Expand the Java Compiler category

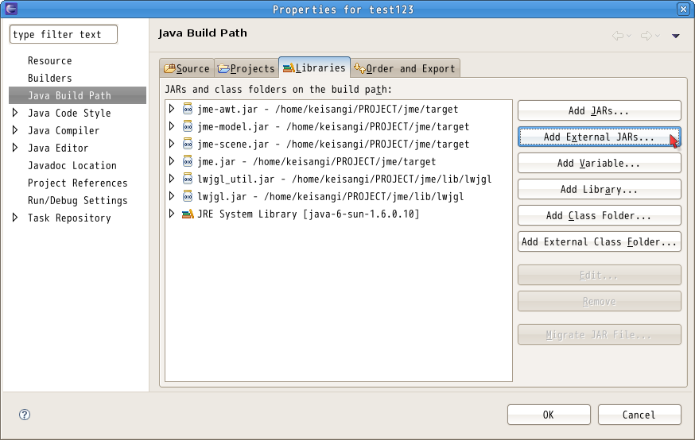tap(15, 130)
